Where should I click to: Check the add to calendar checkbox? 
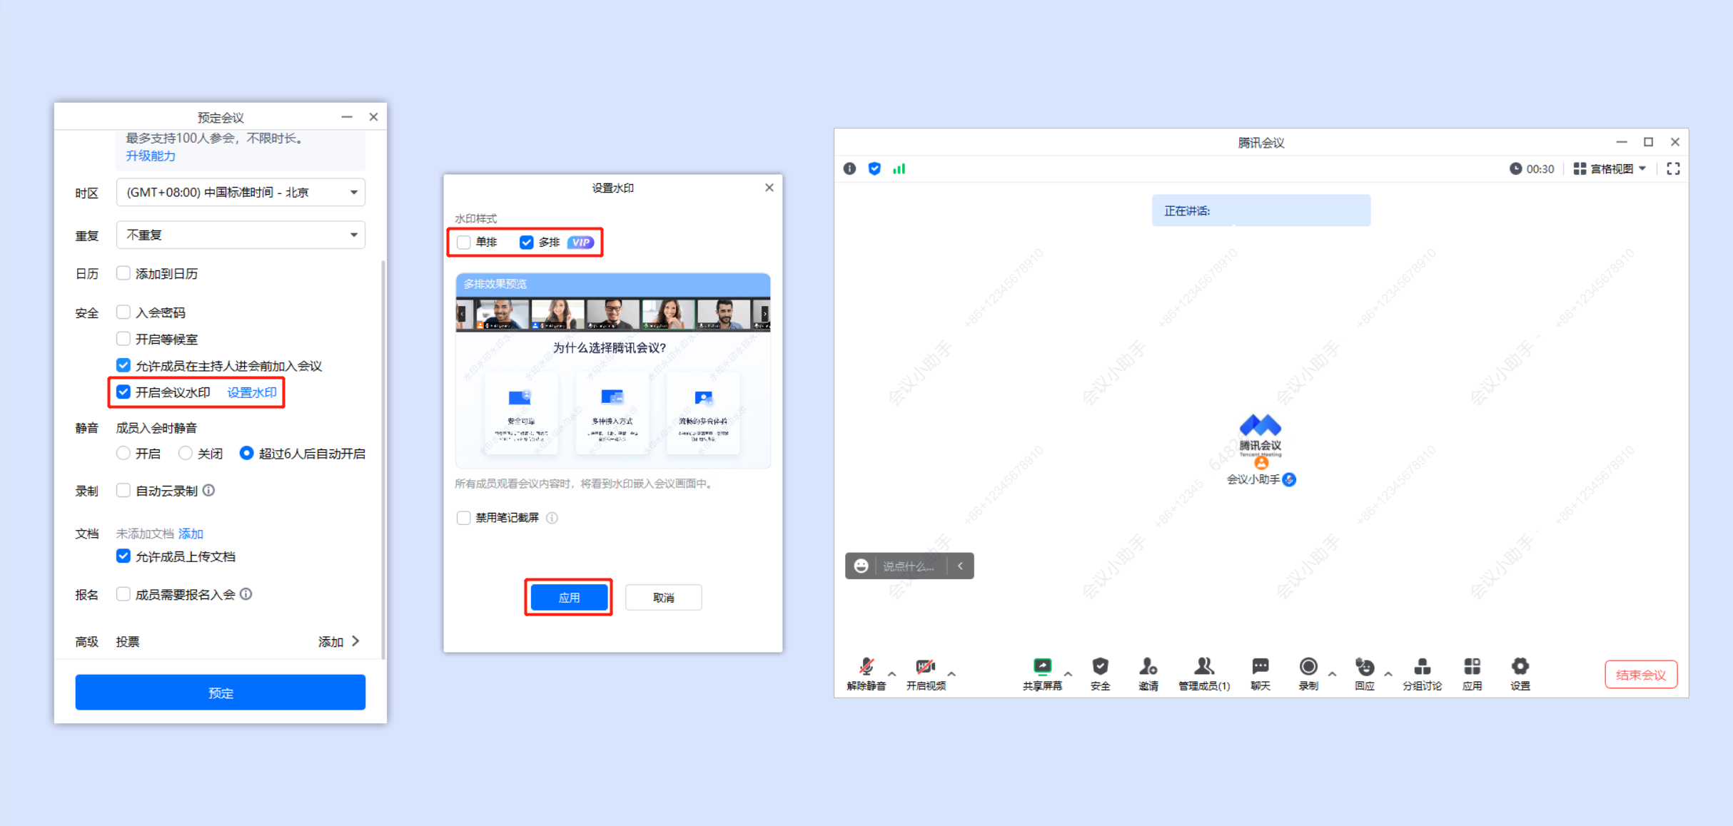click(123, 273)
